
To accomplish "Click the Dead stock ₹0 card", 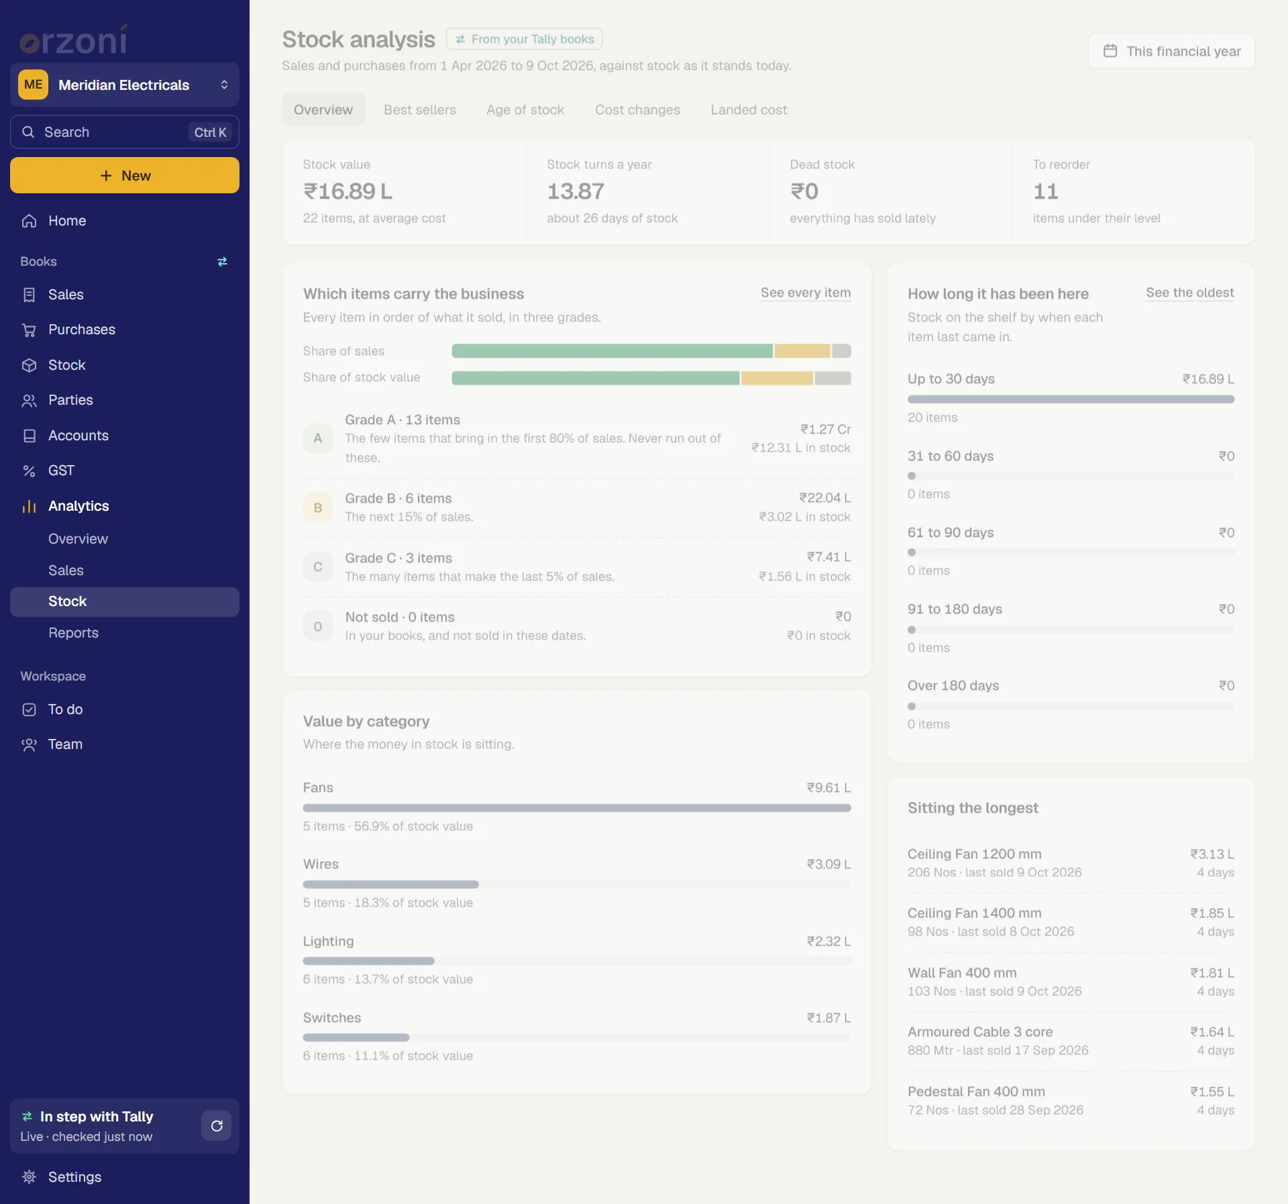I will tap(891, 192).
